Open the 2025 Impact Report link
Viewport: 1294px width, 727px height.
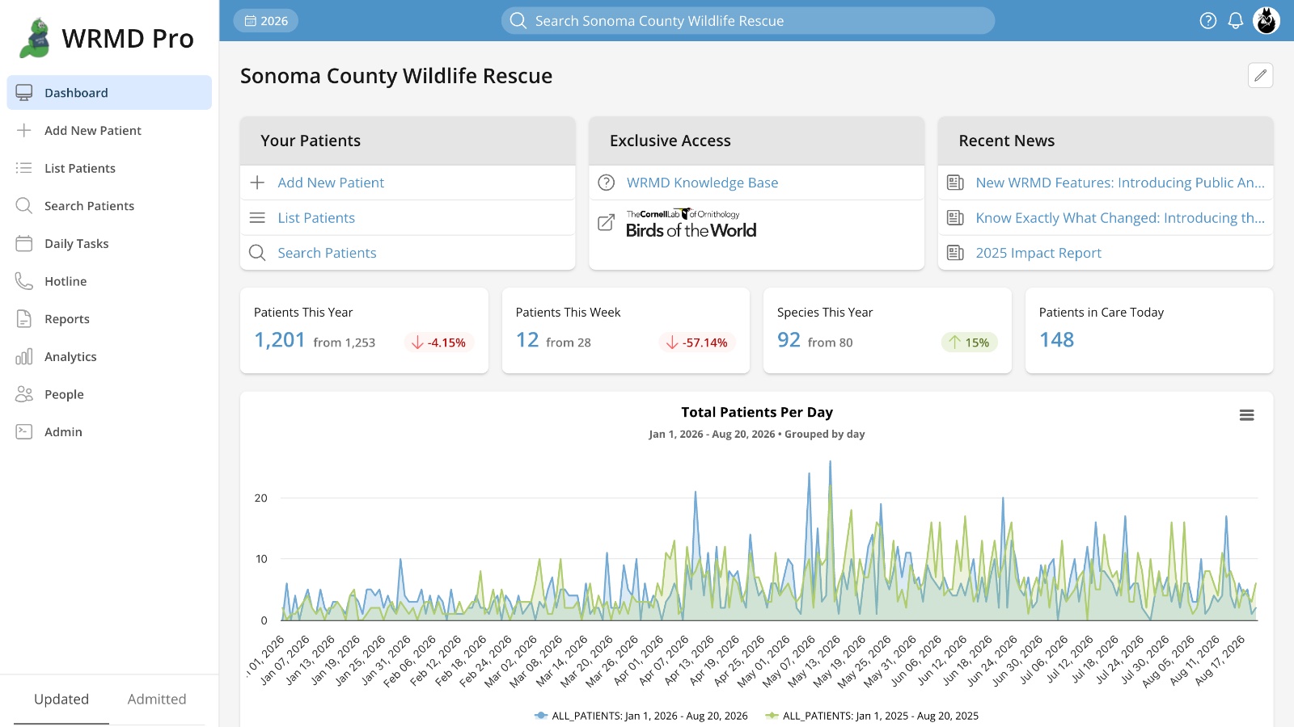[x=1038, y=253]
